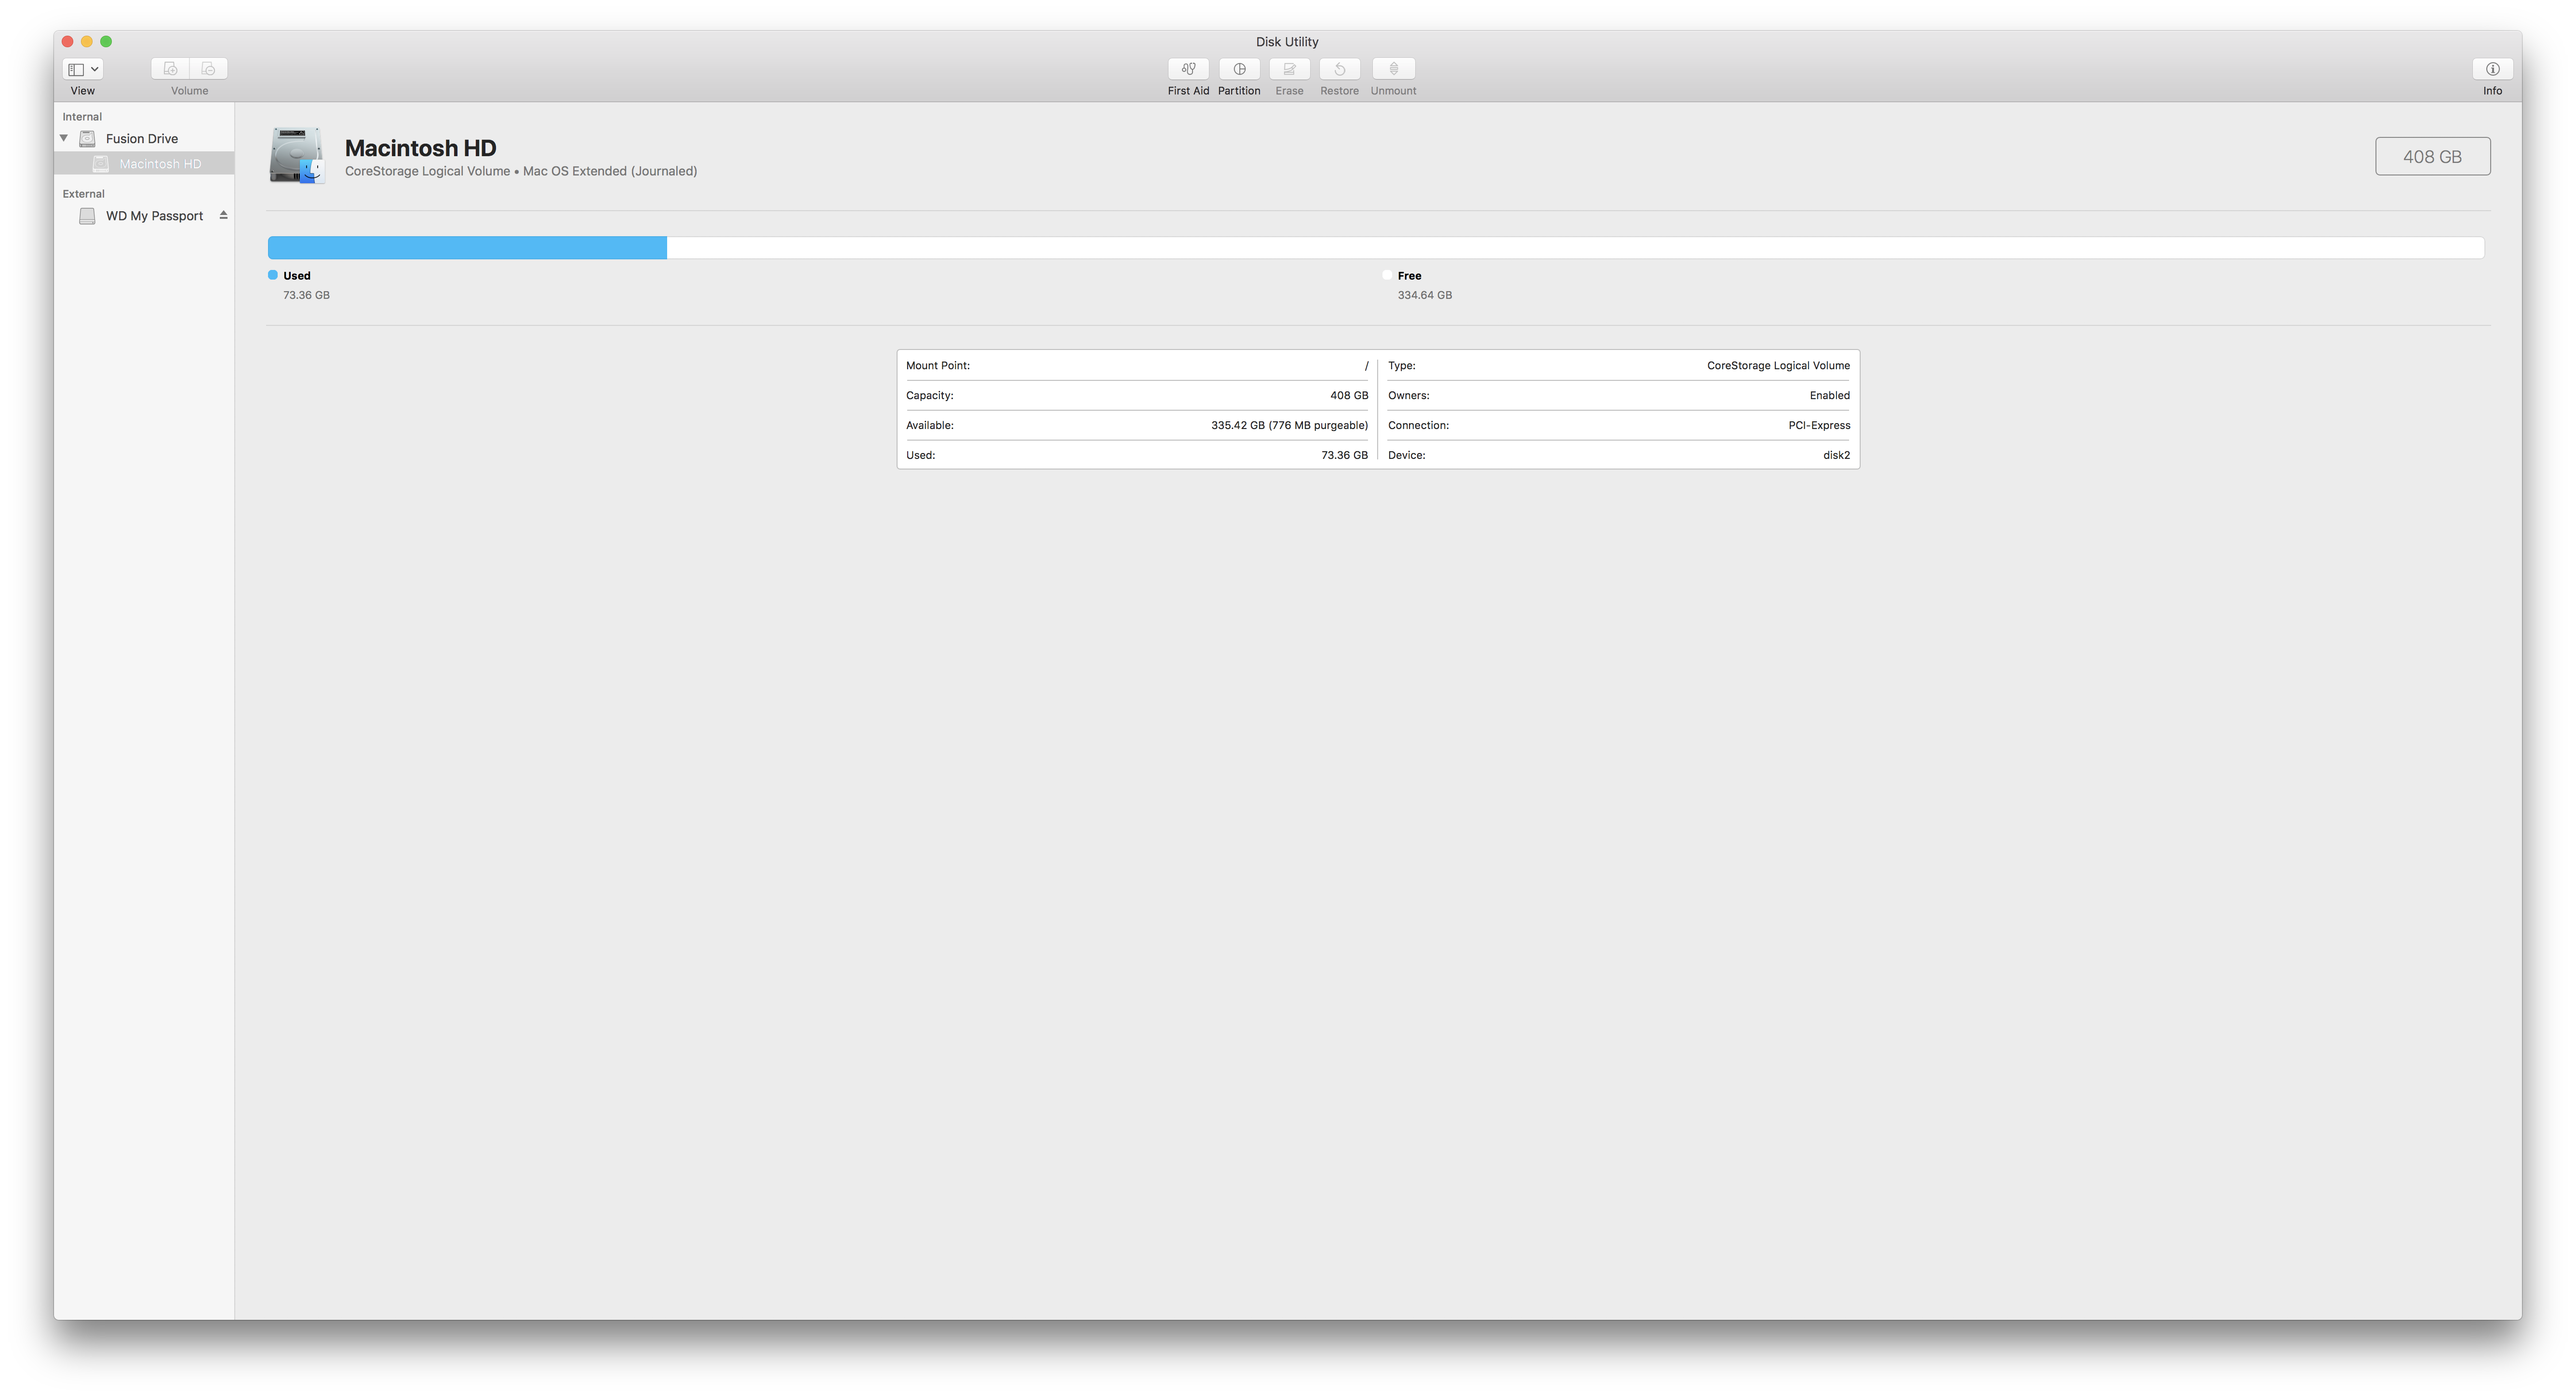2576x1397 pixels.
Task: Minimize the Disk Utility window
Action: click(x=87, y=41)
